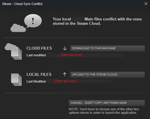Click the exclamation mark inside the bubble
150x119 pixels.
[x=33, y=21]
